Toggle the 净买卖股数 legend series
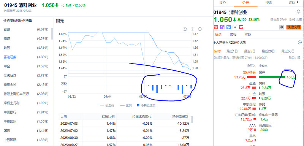Viewport: 304px width, 146px height. click(x=146, y=105)
